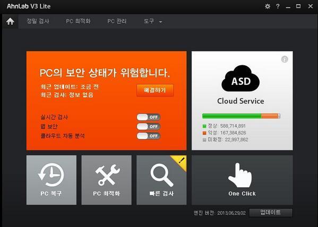The width and height of the screenshot is (318, 227).
Task: Click the info icon on Cloud Service panel
Action: click(285, 59)
